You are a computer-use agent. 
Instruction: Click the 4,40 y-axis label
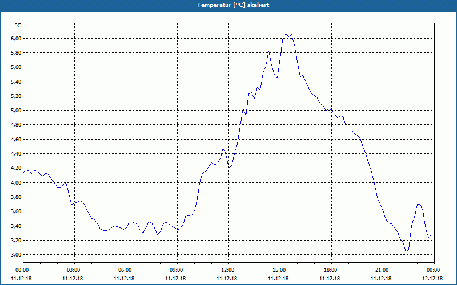coord(16,153)
